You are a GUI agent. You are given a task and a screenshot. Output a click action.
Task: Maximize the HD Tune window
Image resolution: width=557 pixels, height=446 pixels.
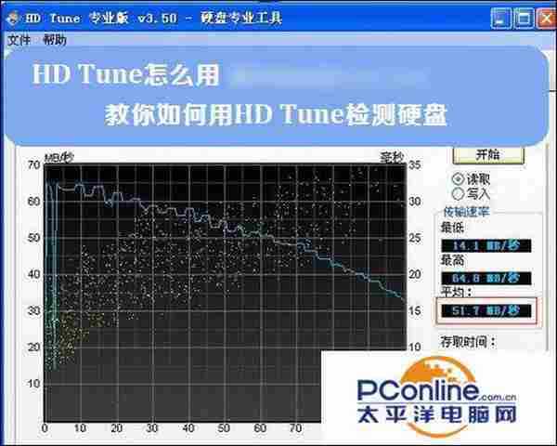coord(524,18)
